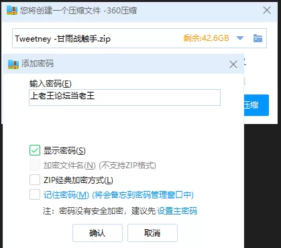This screenshot has height=248, width=281.
Task: Click the 记住密码(M) label text
Action: tap(66, 195)
